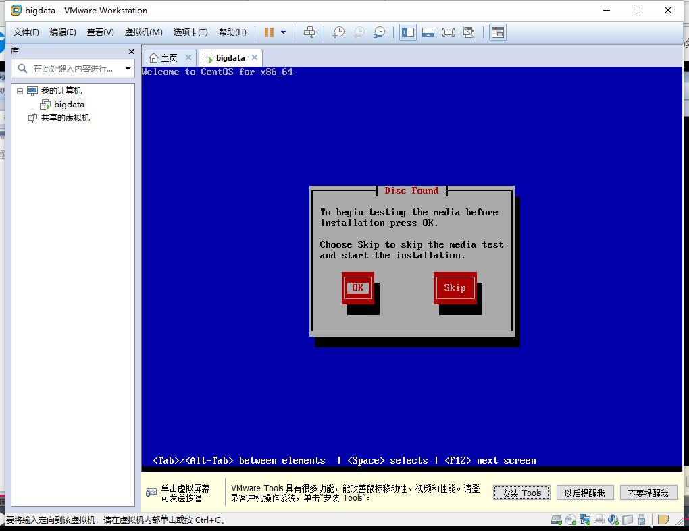Click the 不要提醒我 button
Screen dimensions: 689x531
(x=648, y=493)
